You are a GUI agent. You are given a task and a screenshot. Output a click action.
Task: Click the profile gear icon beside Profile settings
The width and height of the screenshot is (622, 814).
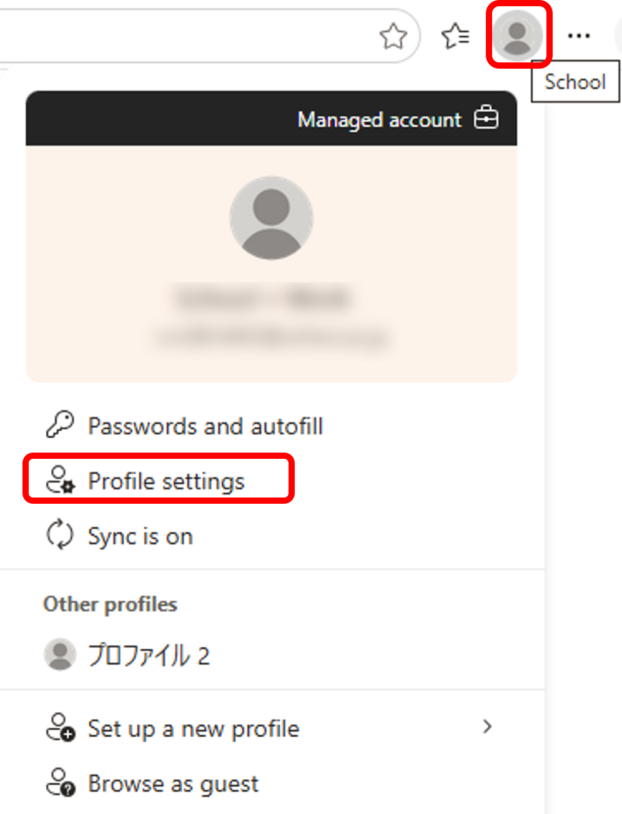point(60,479)
